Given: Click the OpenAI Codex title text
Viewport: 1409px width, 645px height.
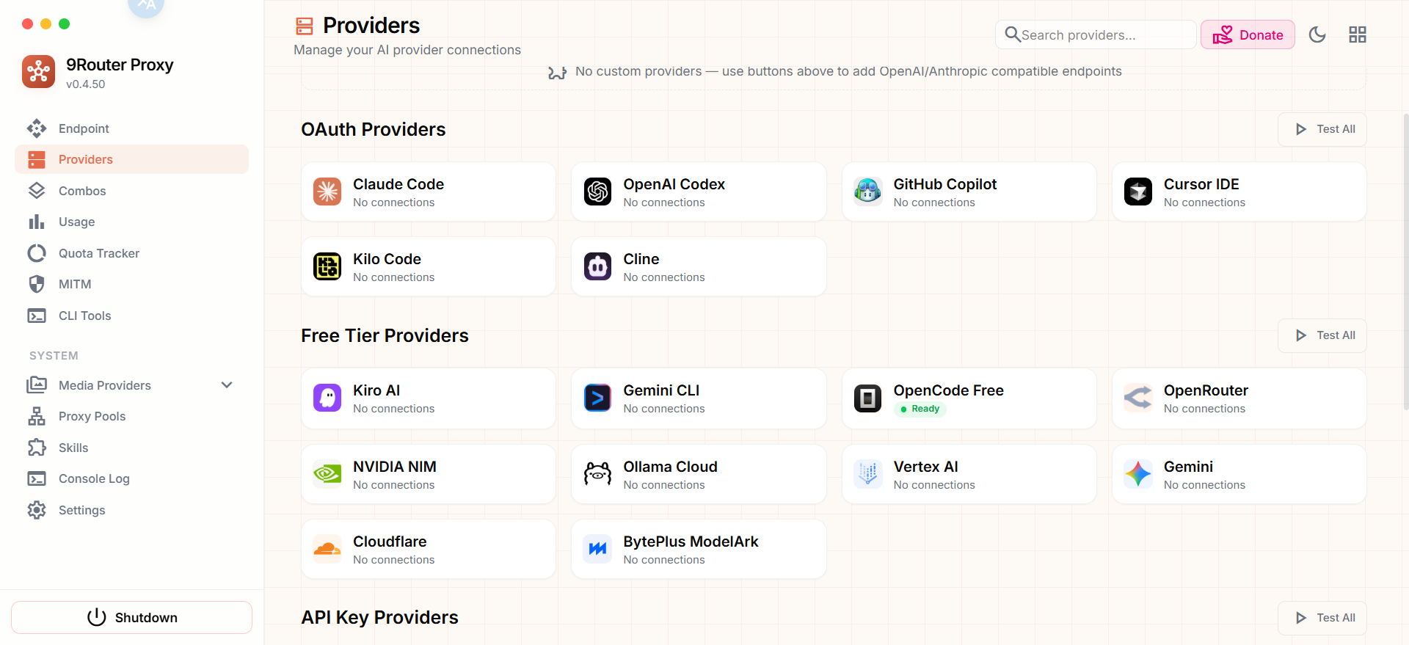Looking at the screenshot, I should click(x=674, y=184).
